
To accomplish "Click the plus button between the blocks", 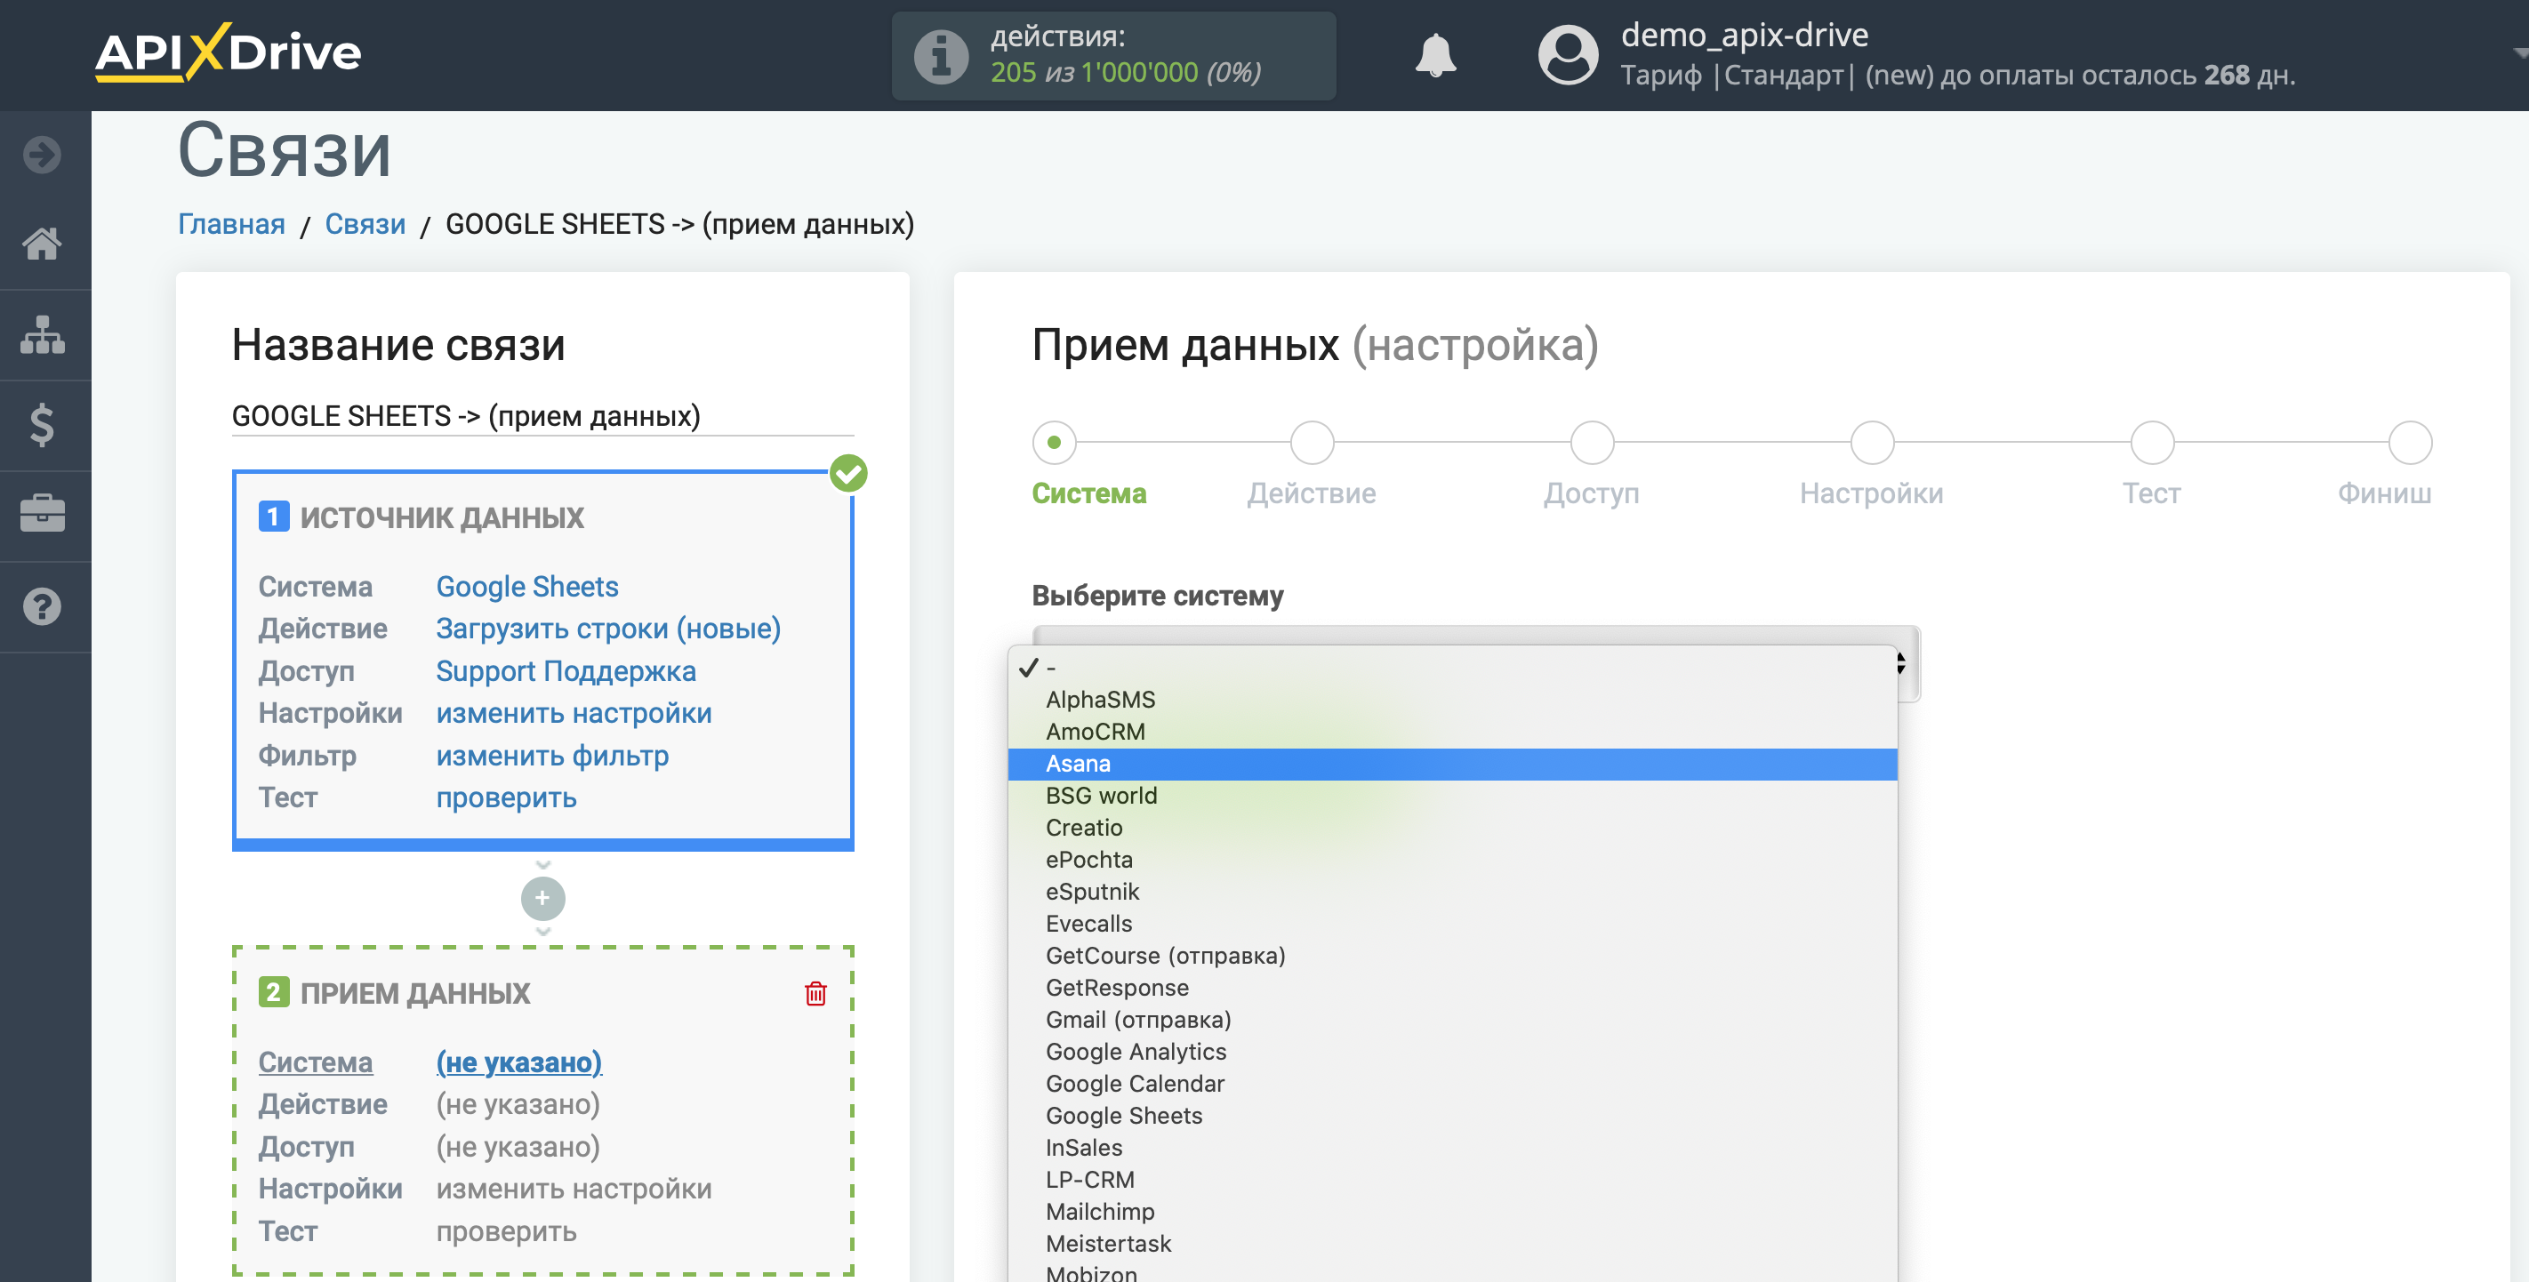I will 542,898.
